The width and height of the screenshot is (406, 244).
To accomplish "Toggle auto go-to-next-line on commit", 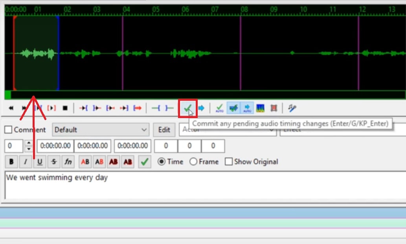I will point(233,108).
